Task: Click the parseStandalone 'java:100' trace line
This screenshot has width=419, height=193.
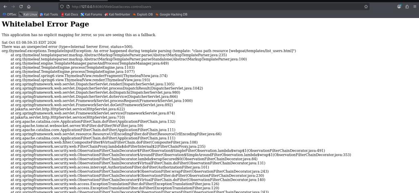Action: tap(129, 59)
